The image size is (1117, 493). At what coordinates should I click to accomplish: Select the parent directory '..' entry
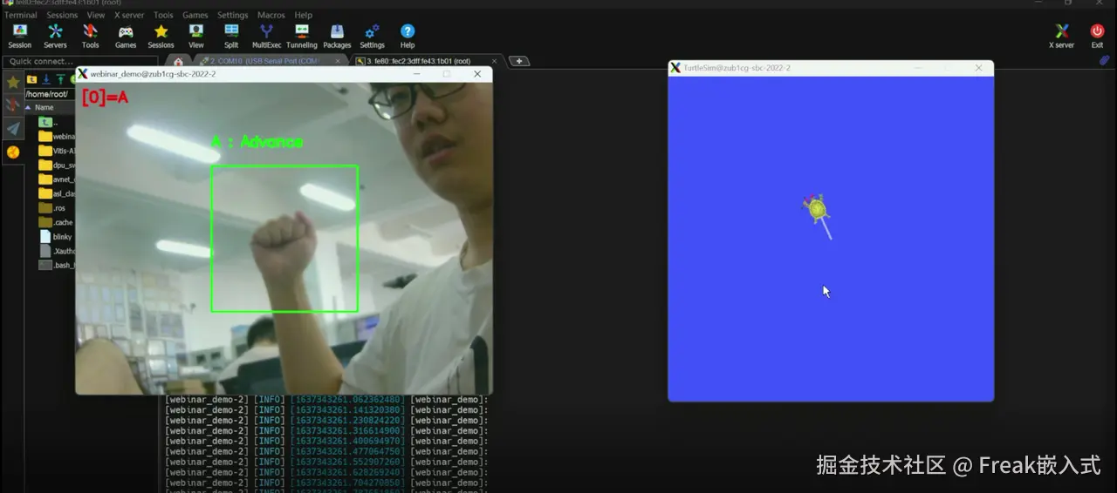tap(48, 122)
